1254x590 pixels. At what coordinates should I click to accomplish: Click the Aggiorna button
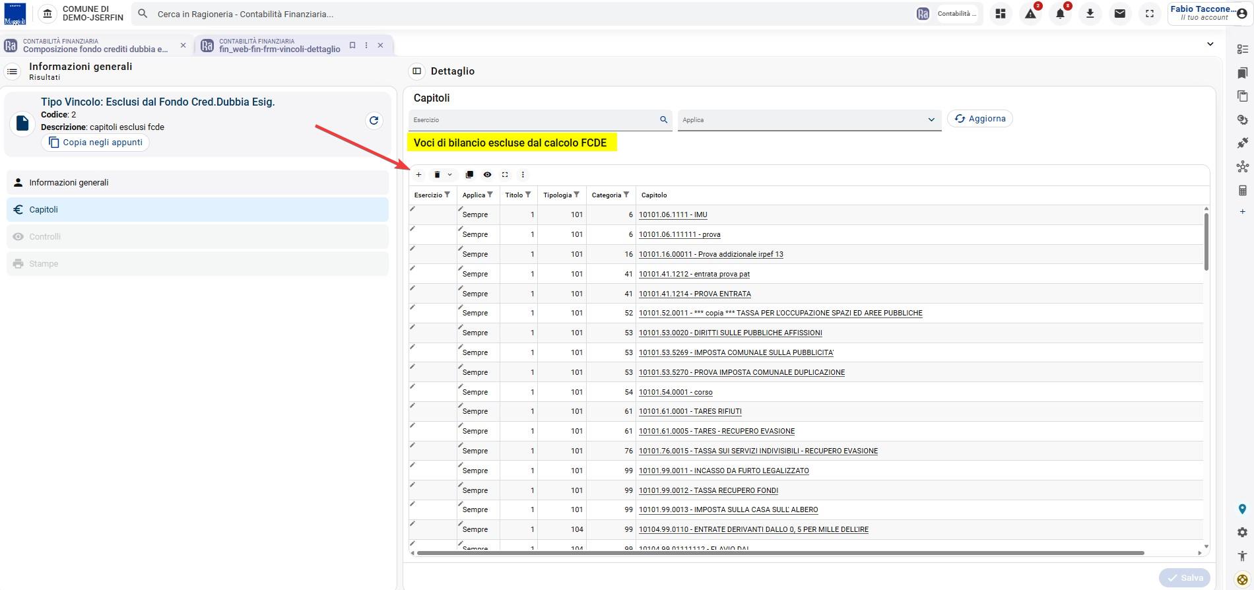[x=980, y=119]
